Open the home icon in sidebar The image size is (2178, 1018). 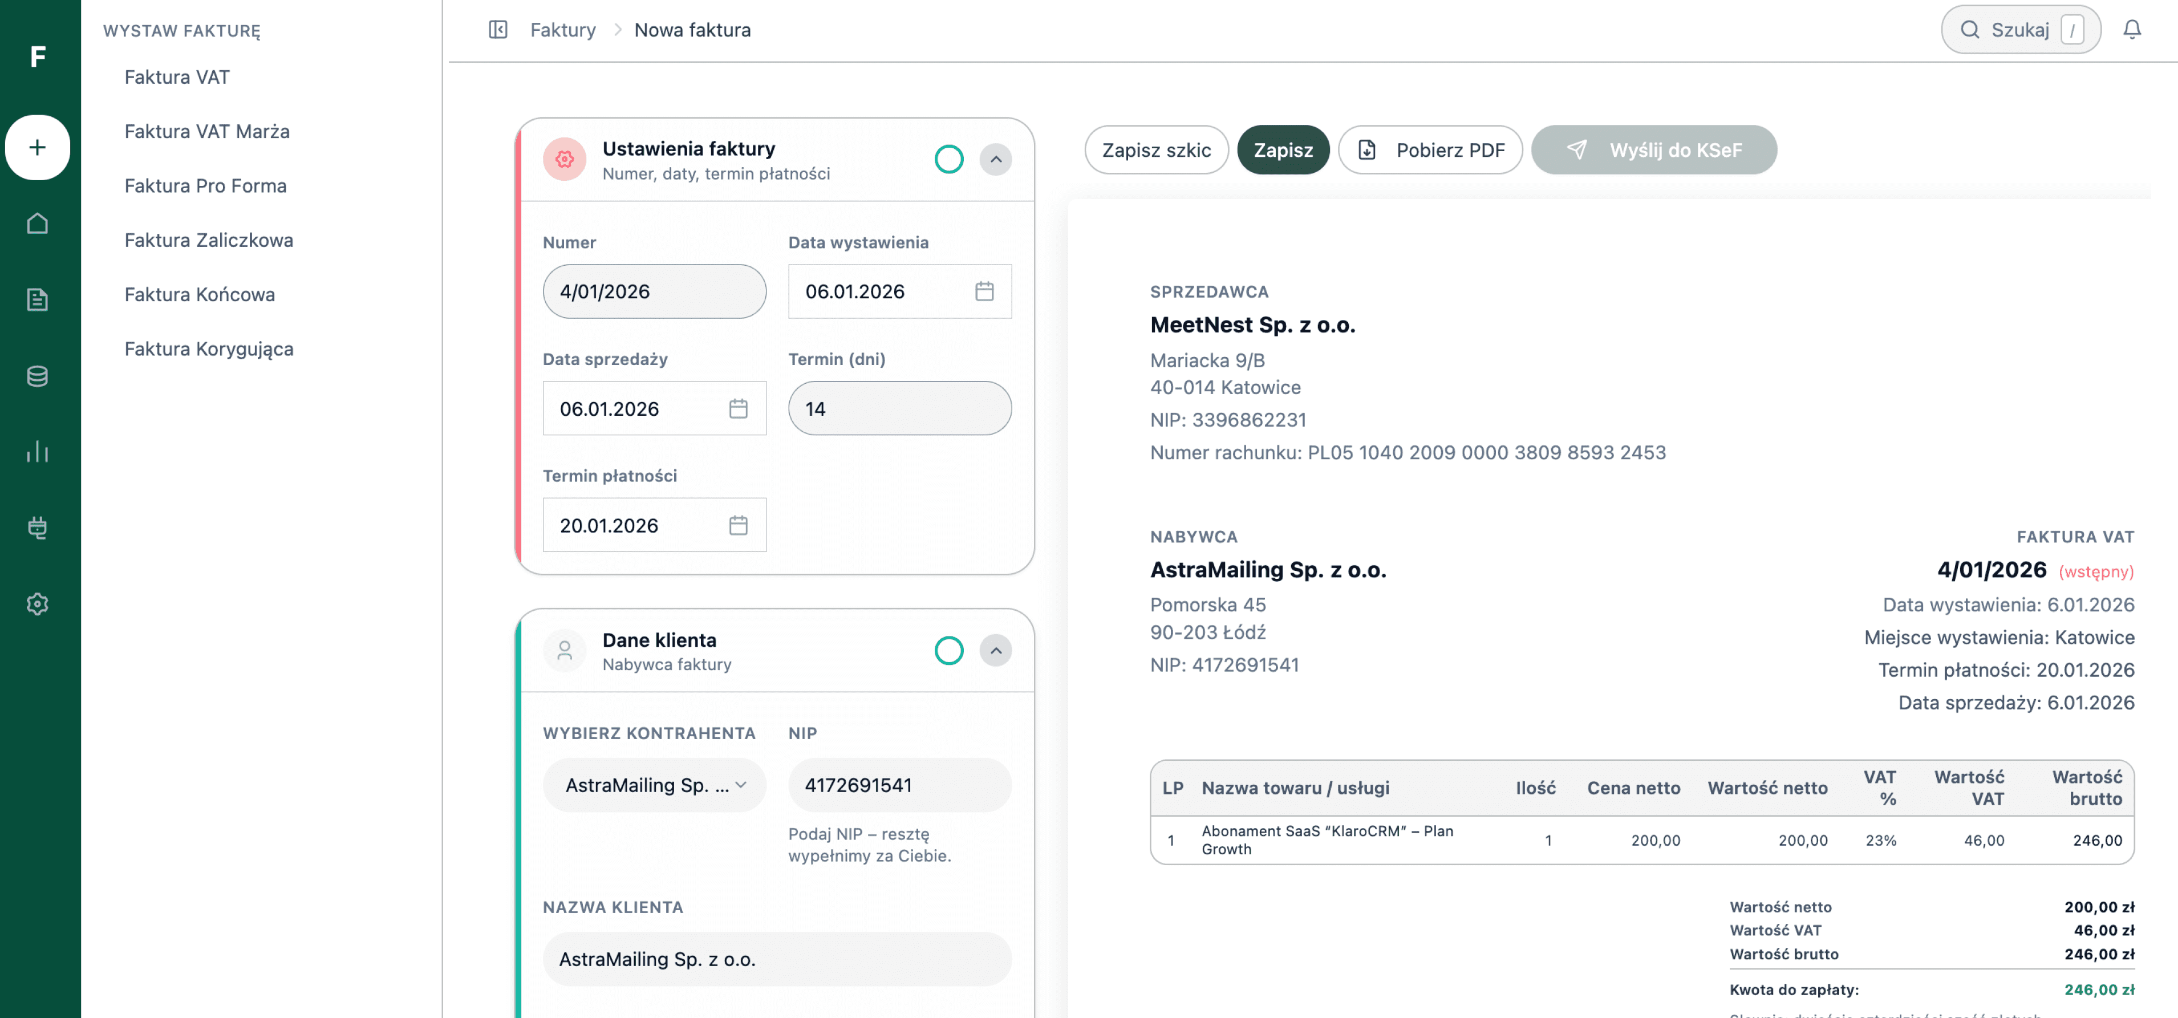37,223
